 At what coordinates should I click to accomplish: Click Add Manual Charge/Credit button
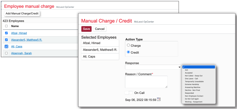(x=22, y=13)
